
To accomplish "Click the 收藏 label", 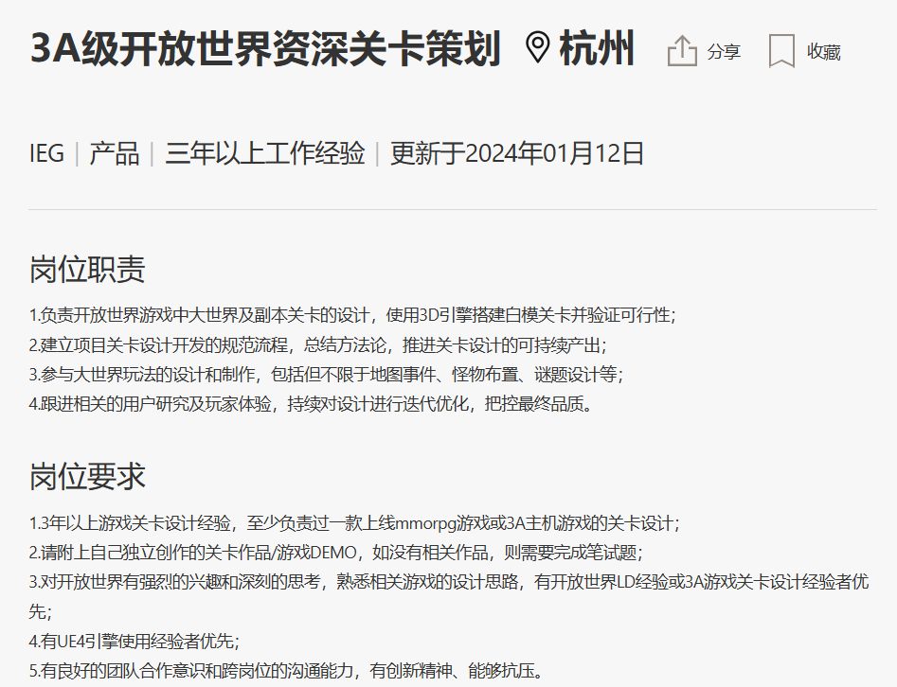I will click(x=824, y=52).
